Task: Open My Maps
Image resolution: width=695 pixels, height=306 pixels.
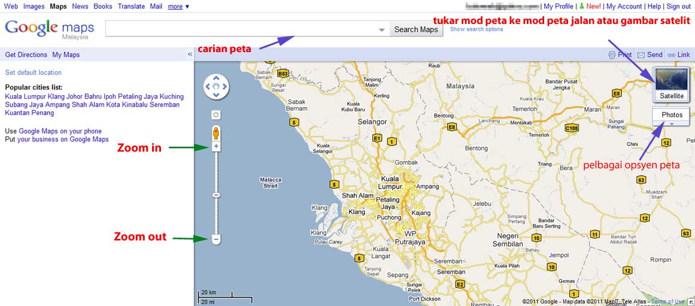Action: coord(66,55)
